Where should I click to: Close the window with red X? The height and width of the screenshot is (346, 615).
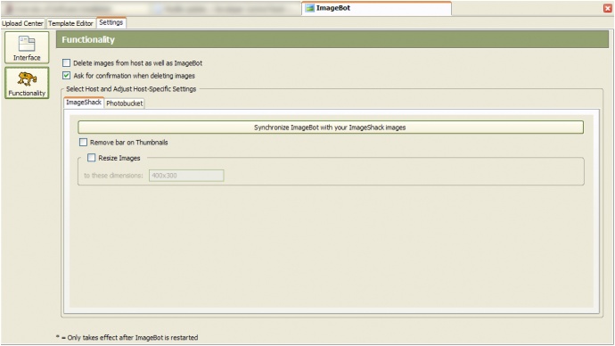(608, 8)
